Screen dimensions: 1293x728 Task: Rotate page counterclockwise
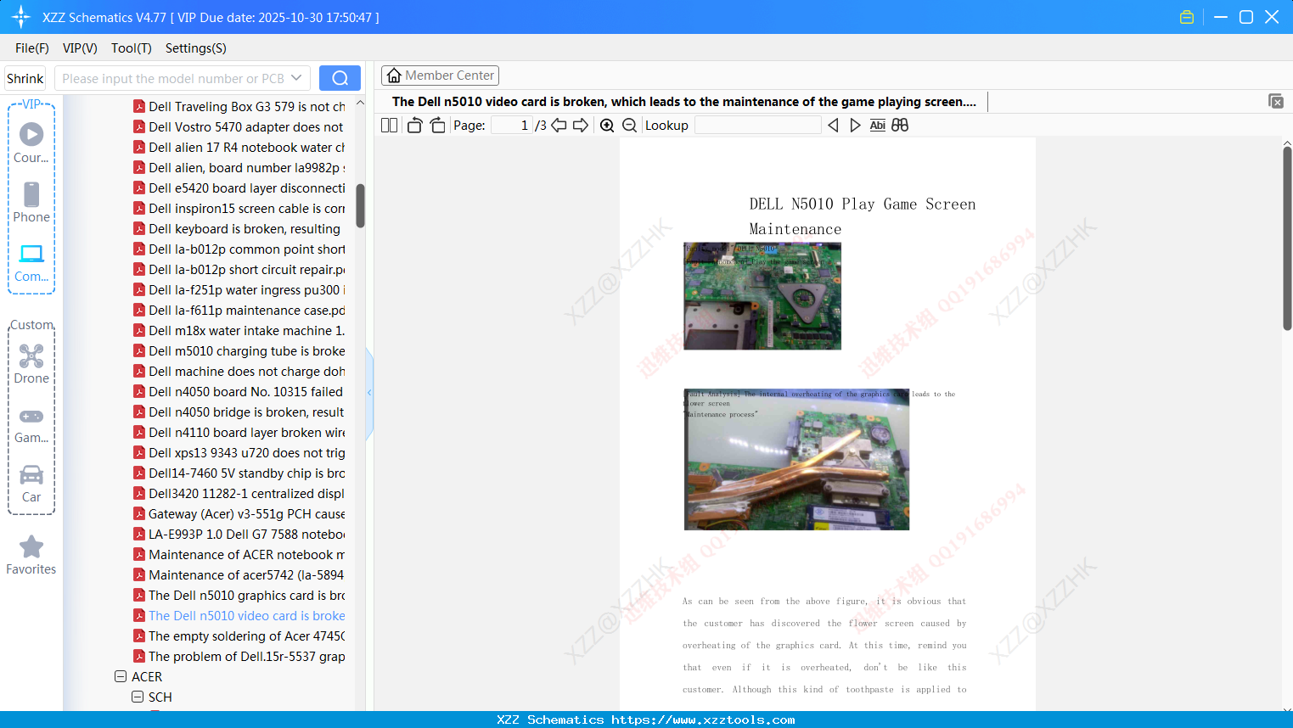pyautogui.click(x=414, y=125)
